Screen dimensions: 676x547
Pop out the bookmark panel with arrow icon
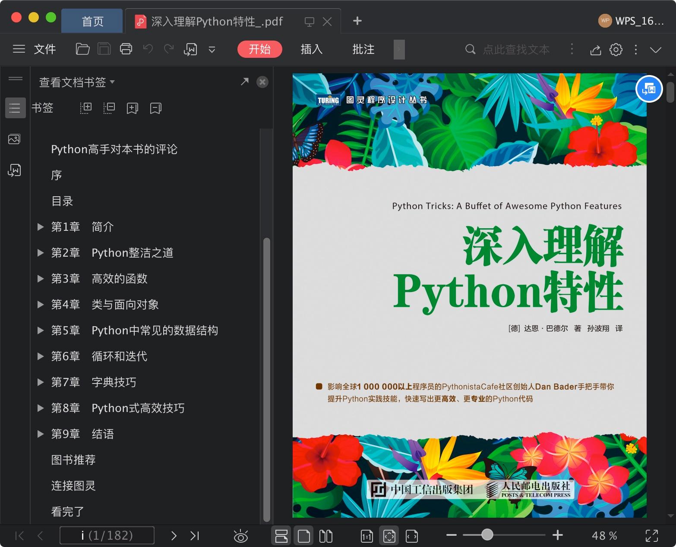[245, 82]
